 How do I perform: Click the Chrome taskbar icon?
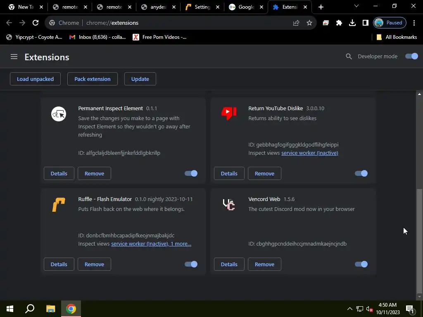71,309
